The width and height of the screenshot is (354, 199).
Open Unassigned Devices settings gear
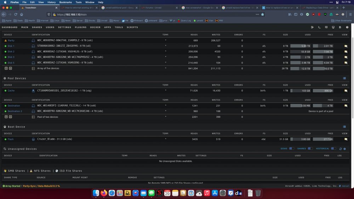point(345,149)
